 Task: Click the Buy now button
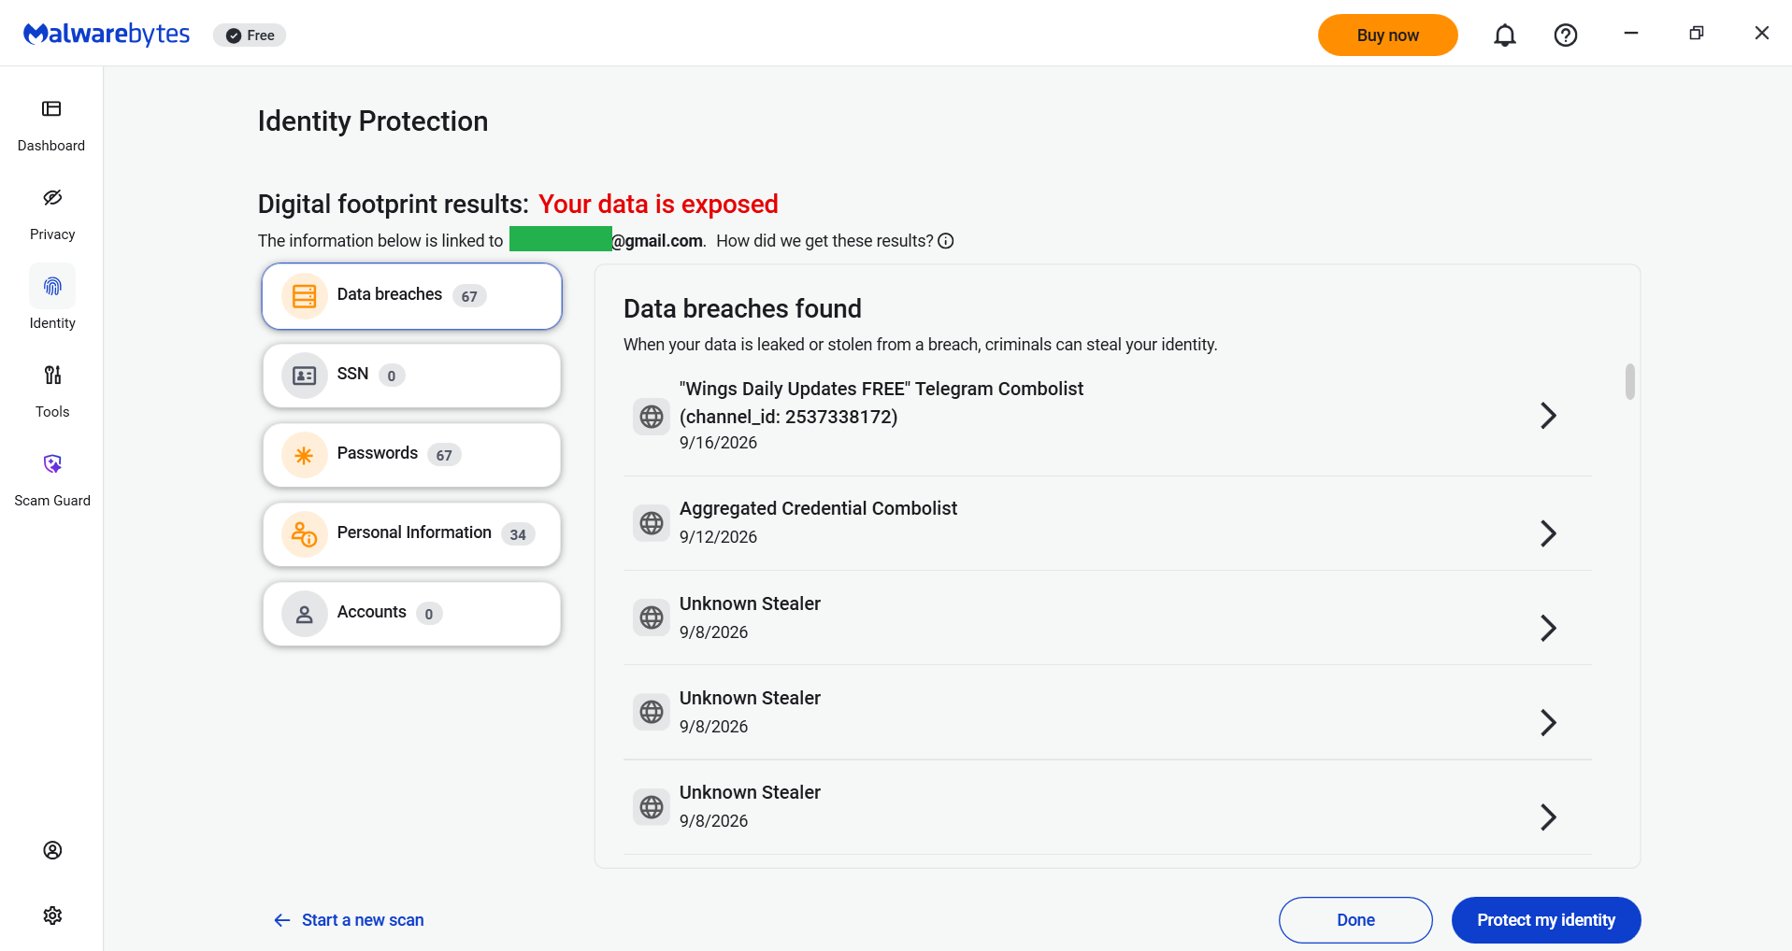pos(1388,35)
